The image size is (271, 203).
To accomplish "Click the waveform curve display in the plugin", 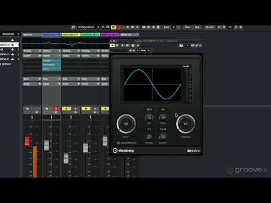I will point(152,85).
